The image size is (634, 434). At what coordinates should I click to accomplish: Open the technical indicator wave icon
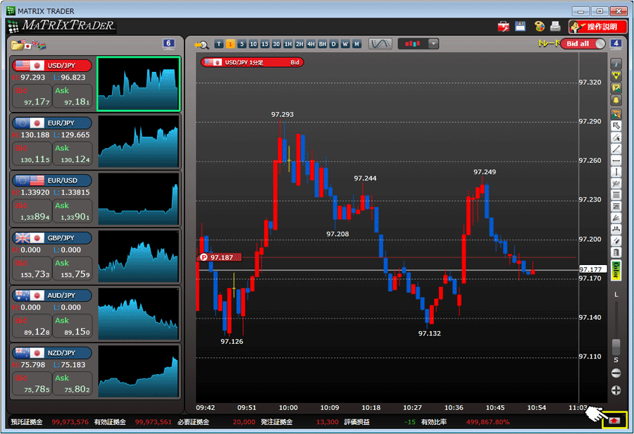pos(380,44)
